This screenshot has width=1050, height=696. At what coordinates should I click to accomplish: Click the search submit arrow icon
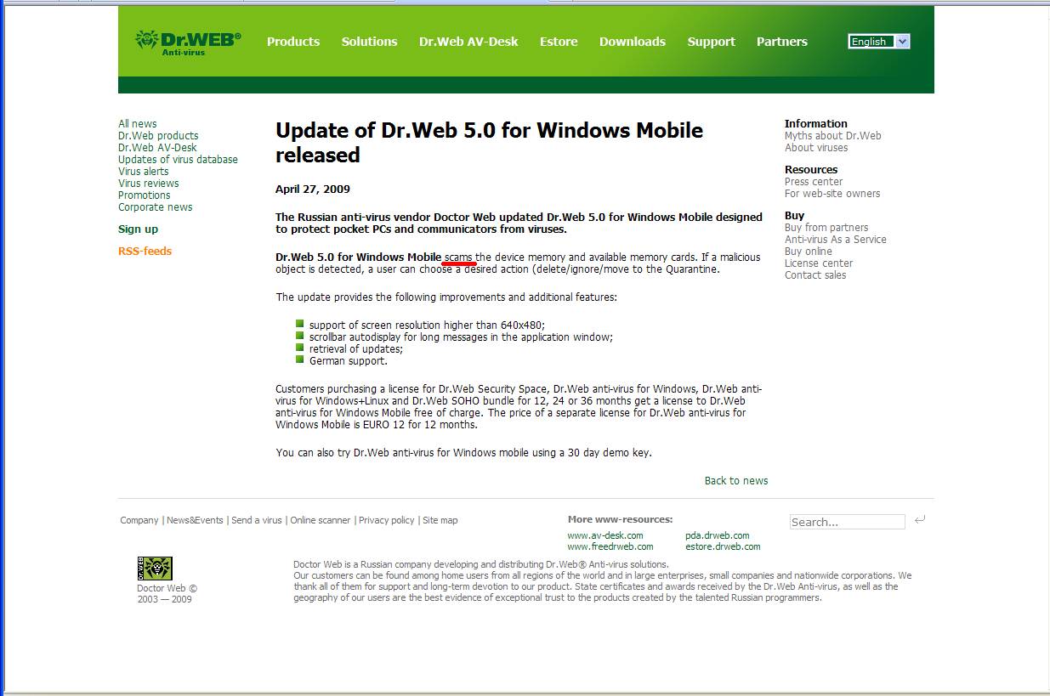(920, 520)
